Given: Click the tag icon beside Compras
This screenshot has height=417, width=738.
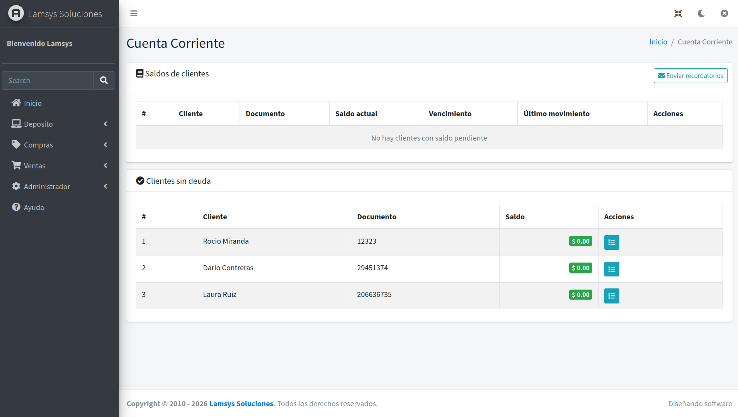Looking at the screenshot, I should coord(16,144).
